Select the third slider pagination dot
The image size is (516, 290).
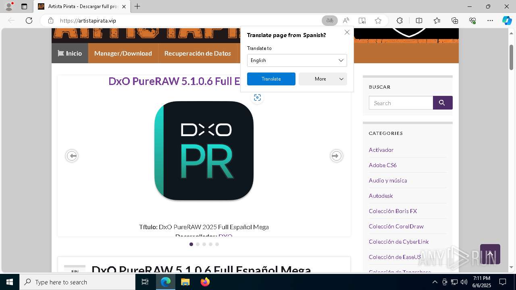(x=204, y=244)
